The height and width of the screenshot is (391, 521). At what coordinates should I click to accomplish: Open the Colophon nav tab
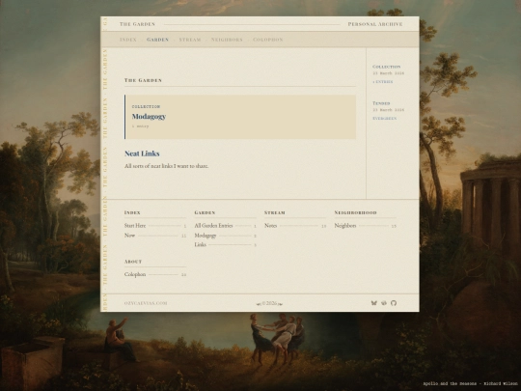(268, 40)
